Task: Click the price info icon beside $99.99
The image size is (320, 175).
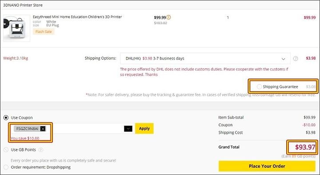Action: [x=168, y=17]
